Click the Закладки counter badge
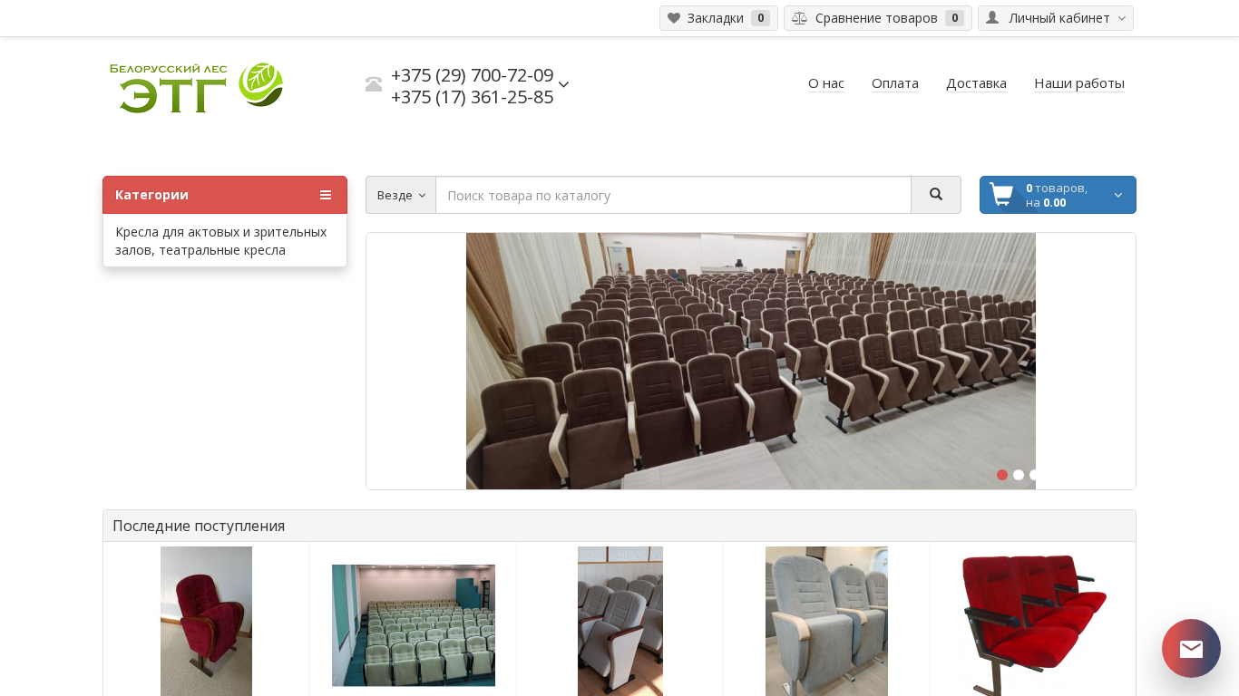This screenshot has width=1239, height=696. 760,18
